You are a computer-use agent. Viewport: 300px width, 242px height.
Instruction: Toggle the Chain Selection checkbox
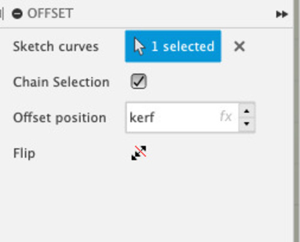pyautogui.click(x=139, y=82)
